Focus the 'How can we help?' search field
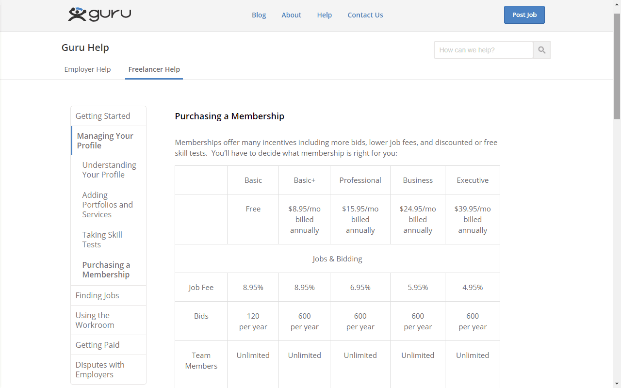Screen dimensions: 621x388 pos(484,50)
